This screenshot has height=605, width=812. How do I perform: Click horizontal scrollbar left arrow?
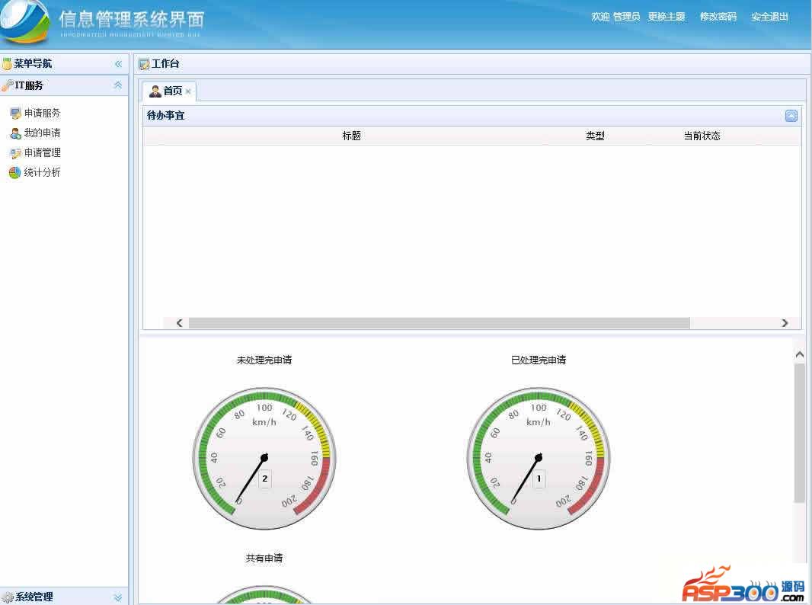click(x=179, y=323)
